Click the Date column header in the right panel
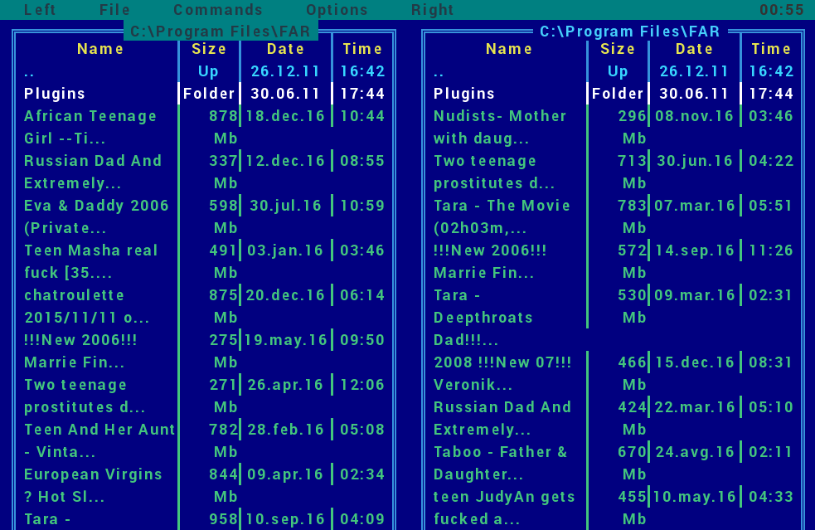Viewport: 815px width, 530px height. click(694, 49)
